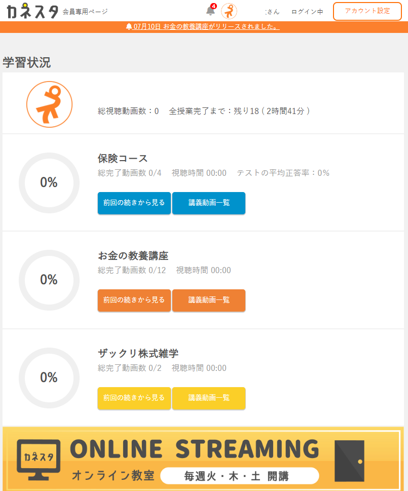Screen dimensions: 408x491
Task: Open アカウント設定 account settings
Action: [x=367, y=11]
